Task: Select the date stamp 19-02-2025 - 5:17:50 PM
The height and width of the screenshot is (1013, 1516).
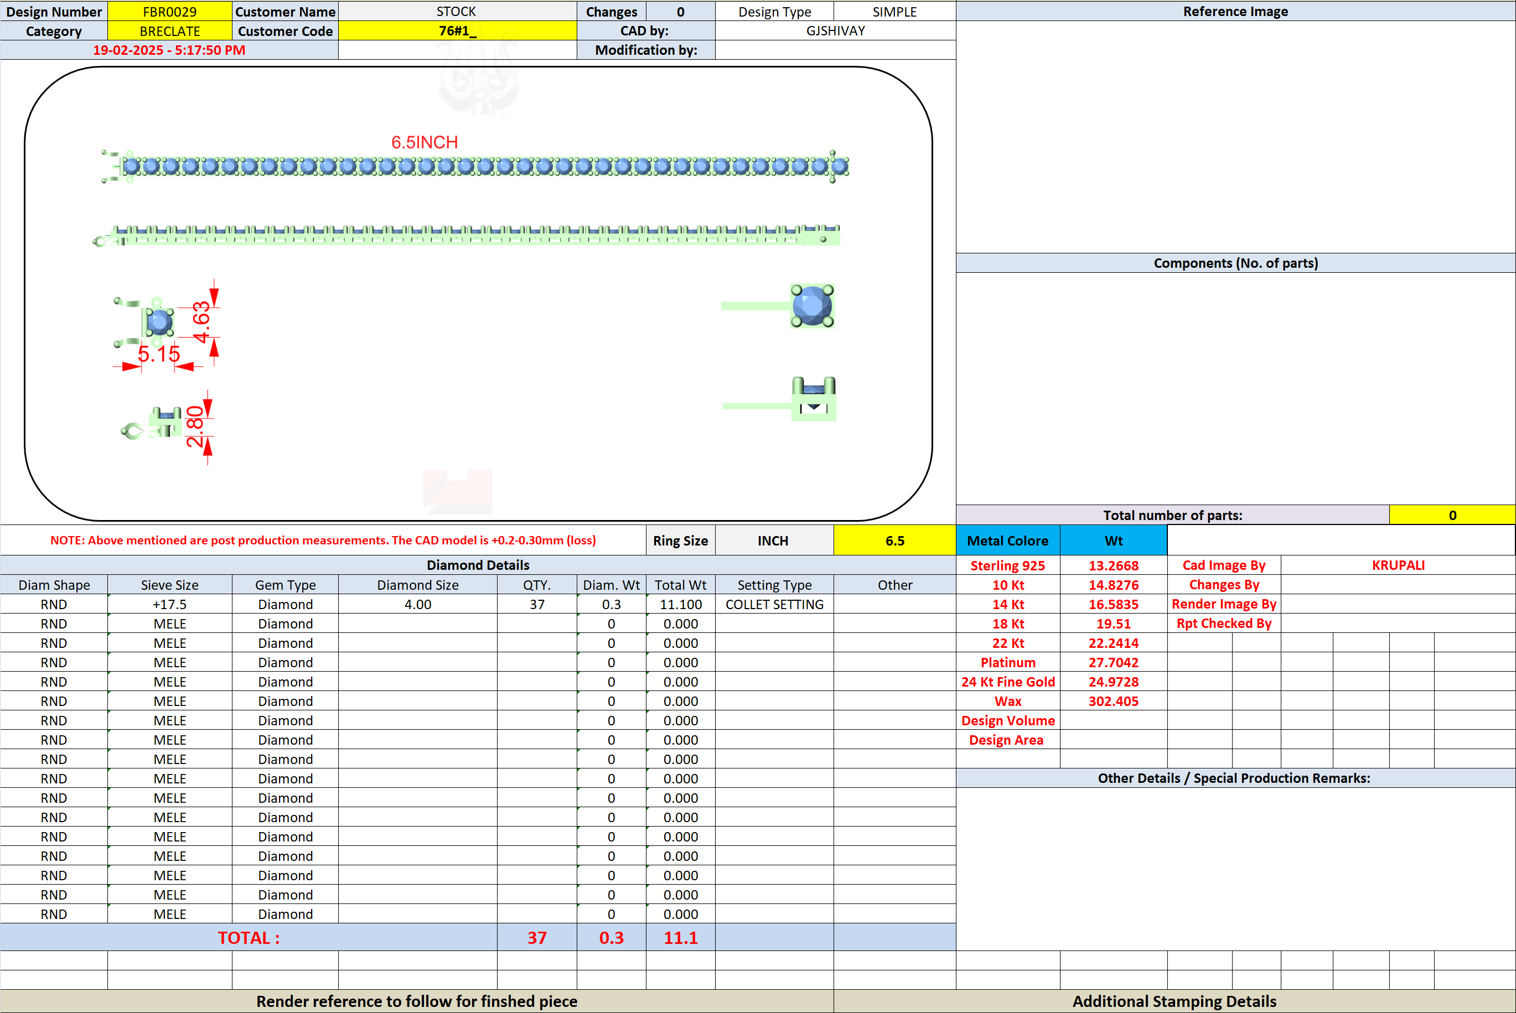Action: click(x=169, y=50)
